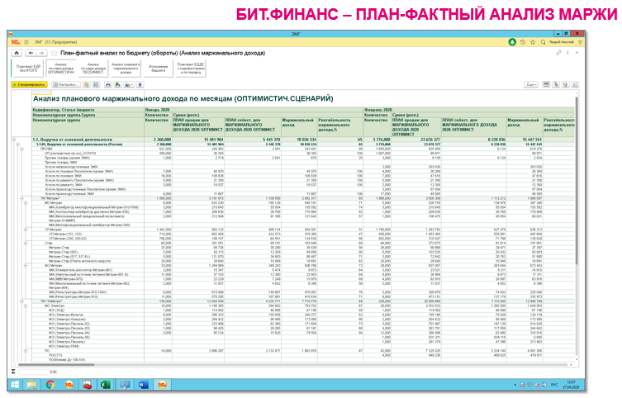Run report with Сформировать button
The height and width of the screenshot is (398, 622).
click(x=30, y=84)
